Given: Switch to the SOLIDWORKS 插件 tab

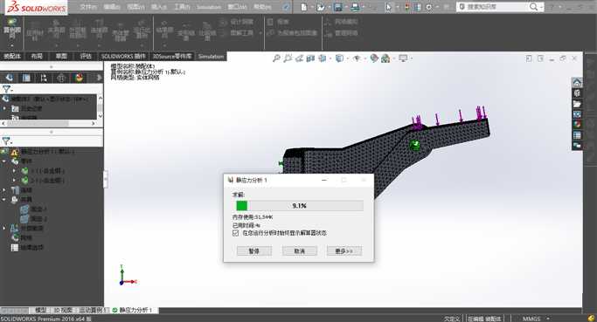Looking at the screenshot, I should [123, 56].
